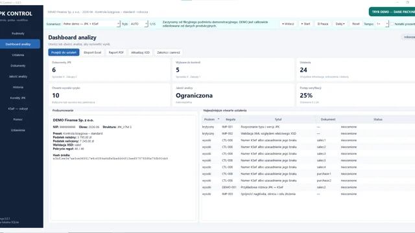Click the Podatek naliczony value
Screen dimensions: 415x233
[x=87, y=141]
